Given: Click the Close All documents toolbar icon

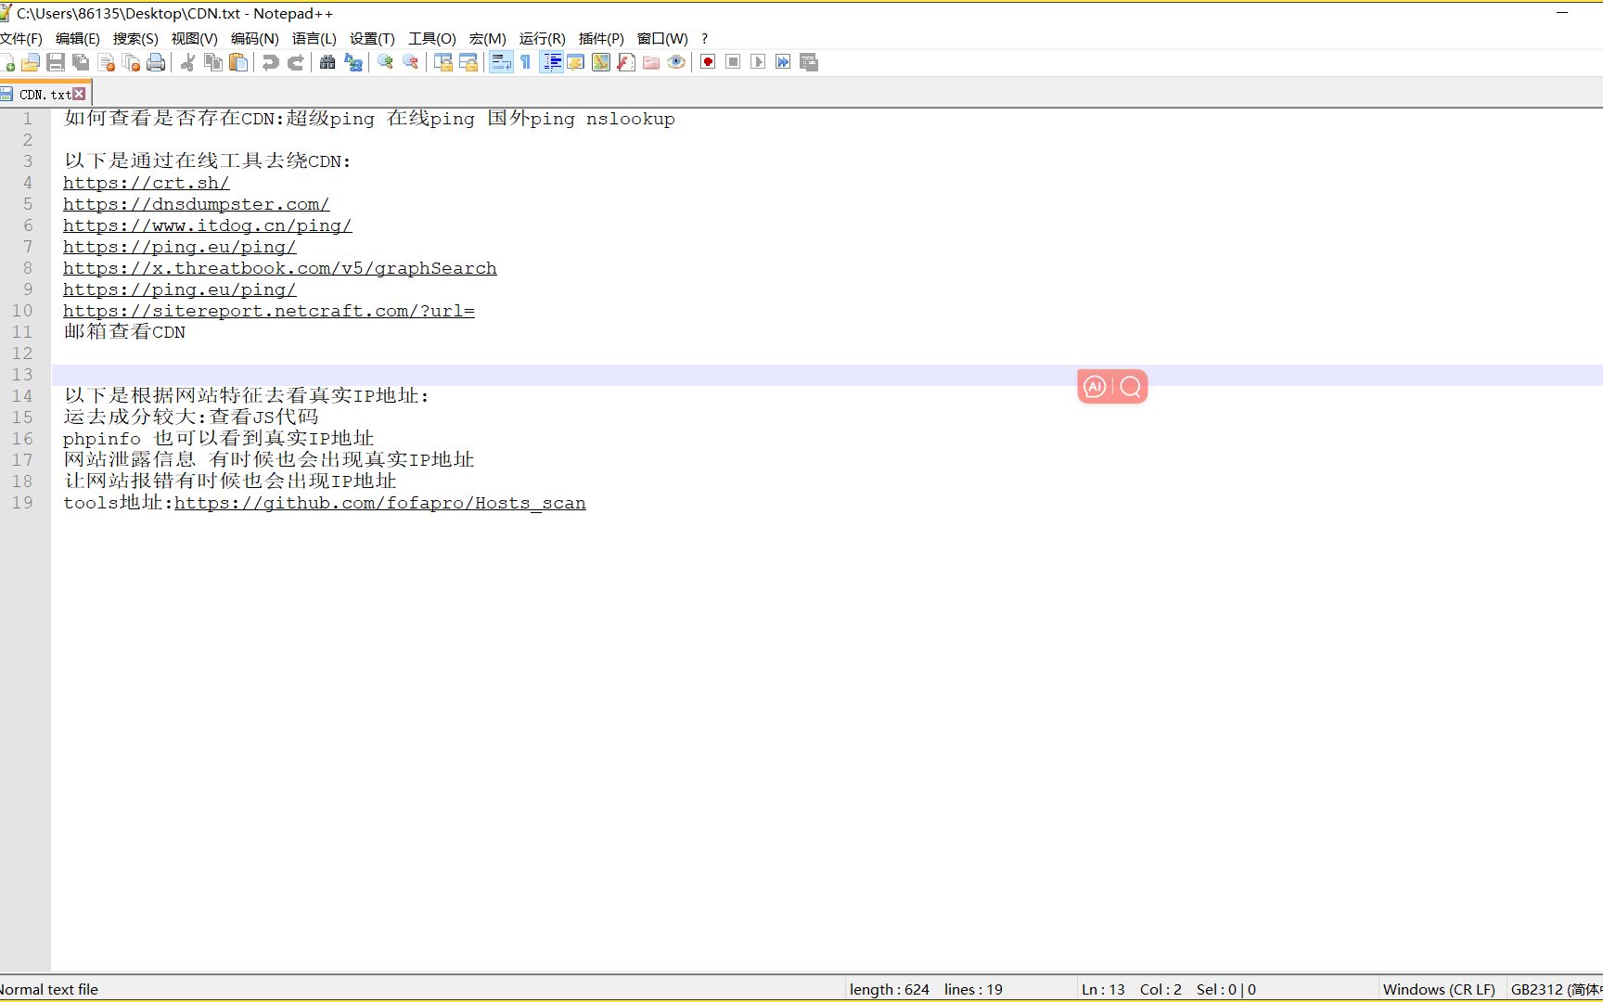Looking at the screenshot, I should (131, 62).
